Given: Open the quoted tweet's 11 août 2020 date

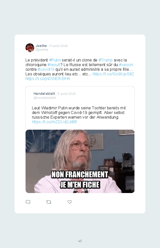Looking at the screenshot, I should tap(67, 94).
